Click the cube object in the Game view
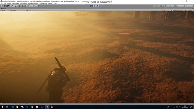Image resolution: width=194 pixels, height=109 pixels. (x=124, y=38)
